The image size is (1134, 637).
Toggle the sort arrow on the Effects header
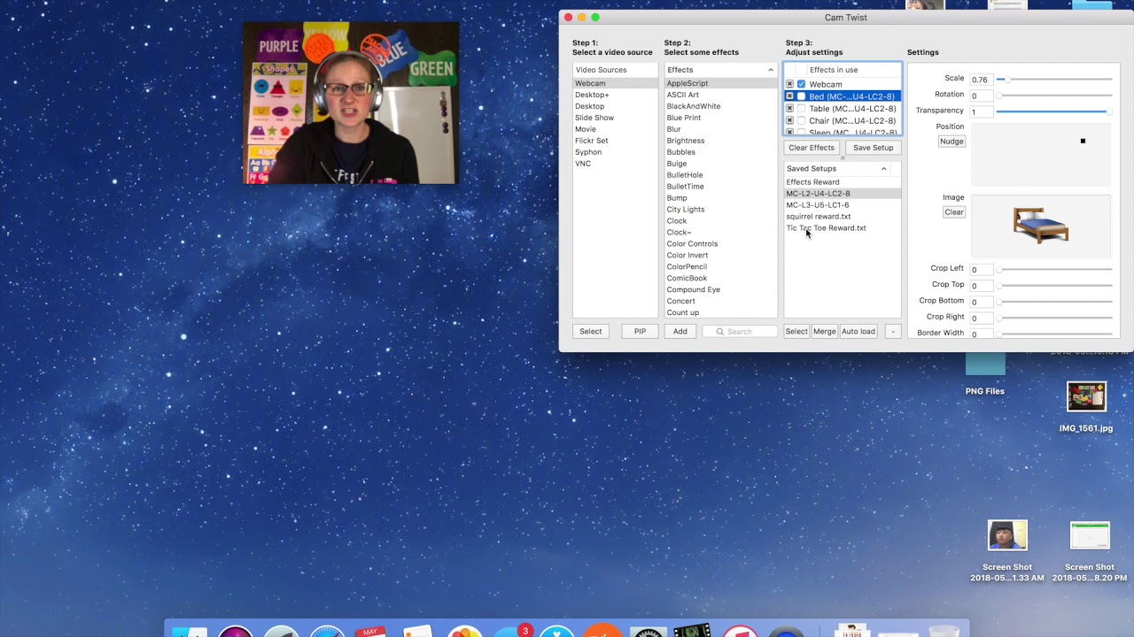771,70
